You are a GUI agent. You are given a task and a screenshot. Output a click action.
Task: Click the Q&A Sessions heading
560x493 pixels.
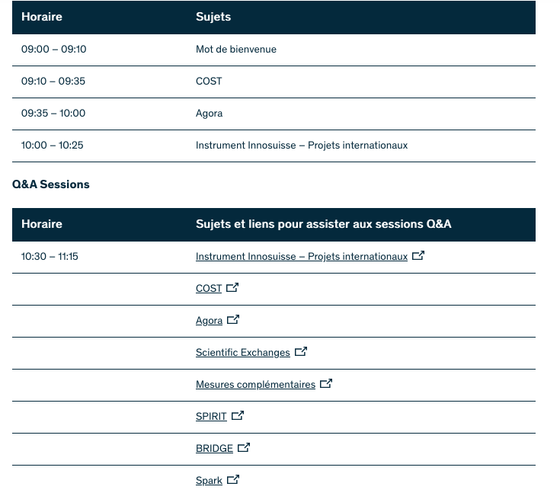pyautogui.click(x=51, y=184)
